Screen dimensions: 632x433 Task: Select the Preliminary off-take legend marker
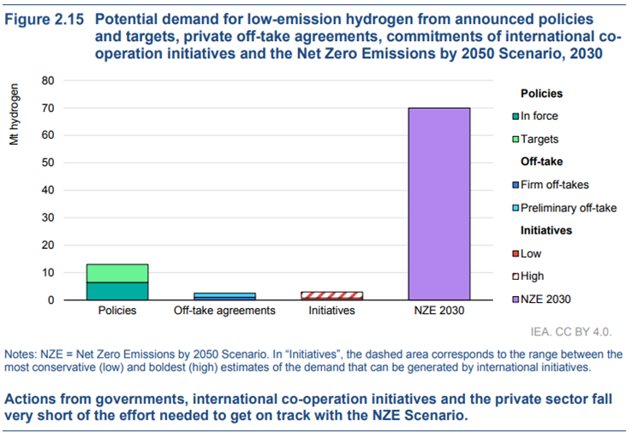point(516,208)
